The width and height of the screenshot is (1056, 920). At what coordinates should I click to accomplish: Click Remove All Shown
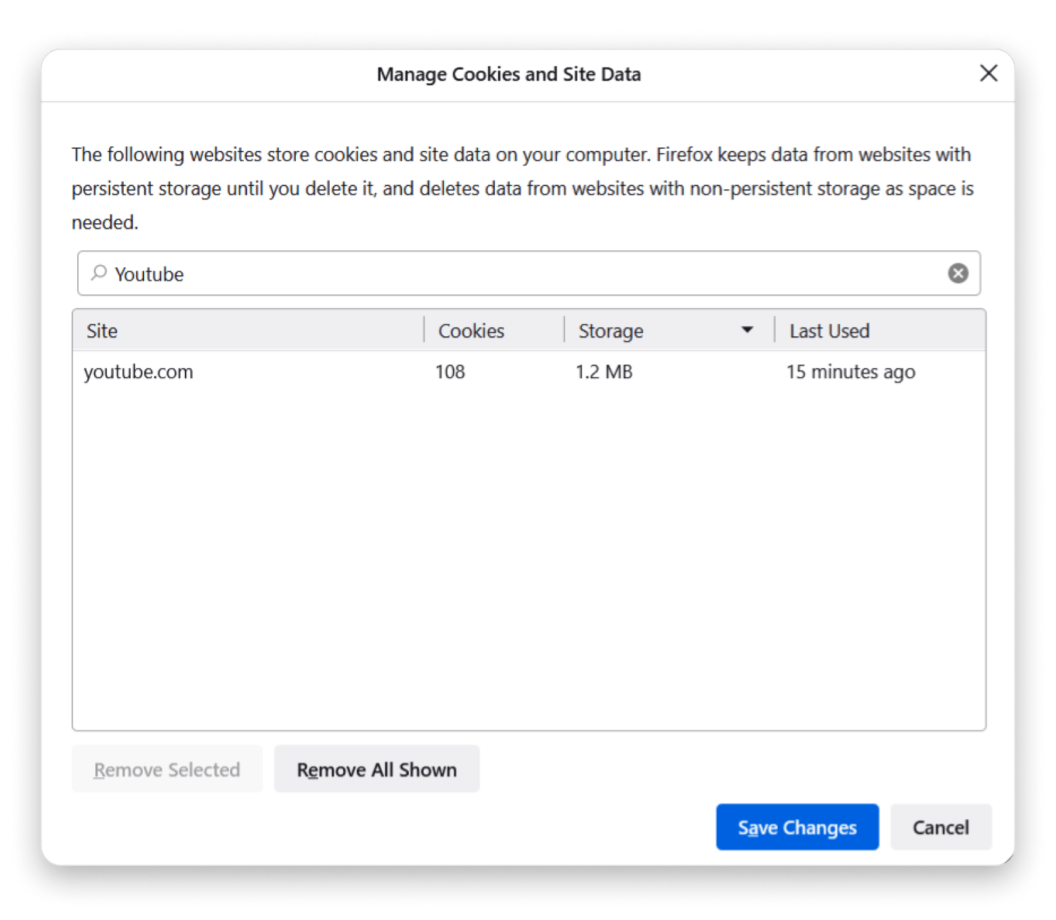[377, 769]
